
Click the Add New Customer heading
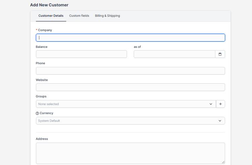[x=49, y=5]
